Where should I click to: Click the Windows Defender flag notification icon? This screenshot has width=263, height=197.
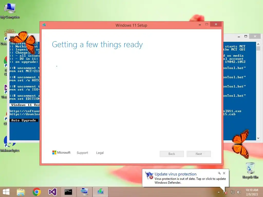point(149,175)
